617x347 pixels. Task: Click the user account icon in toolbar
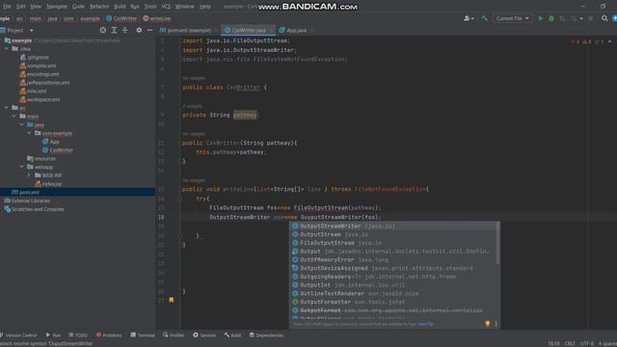(467, 18)
